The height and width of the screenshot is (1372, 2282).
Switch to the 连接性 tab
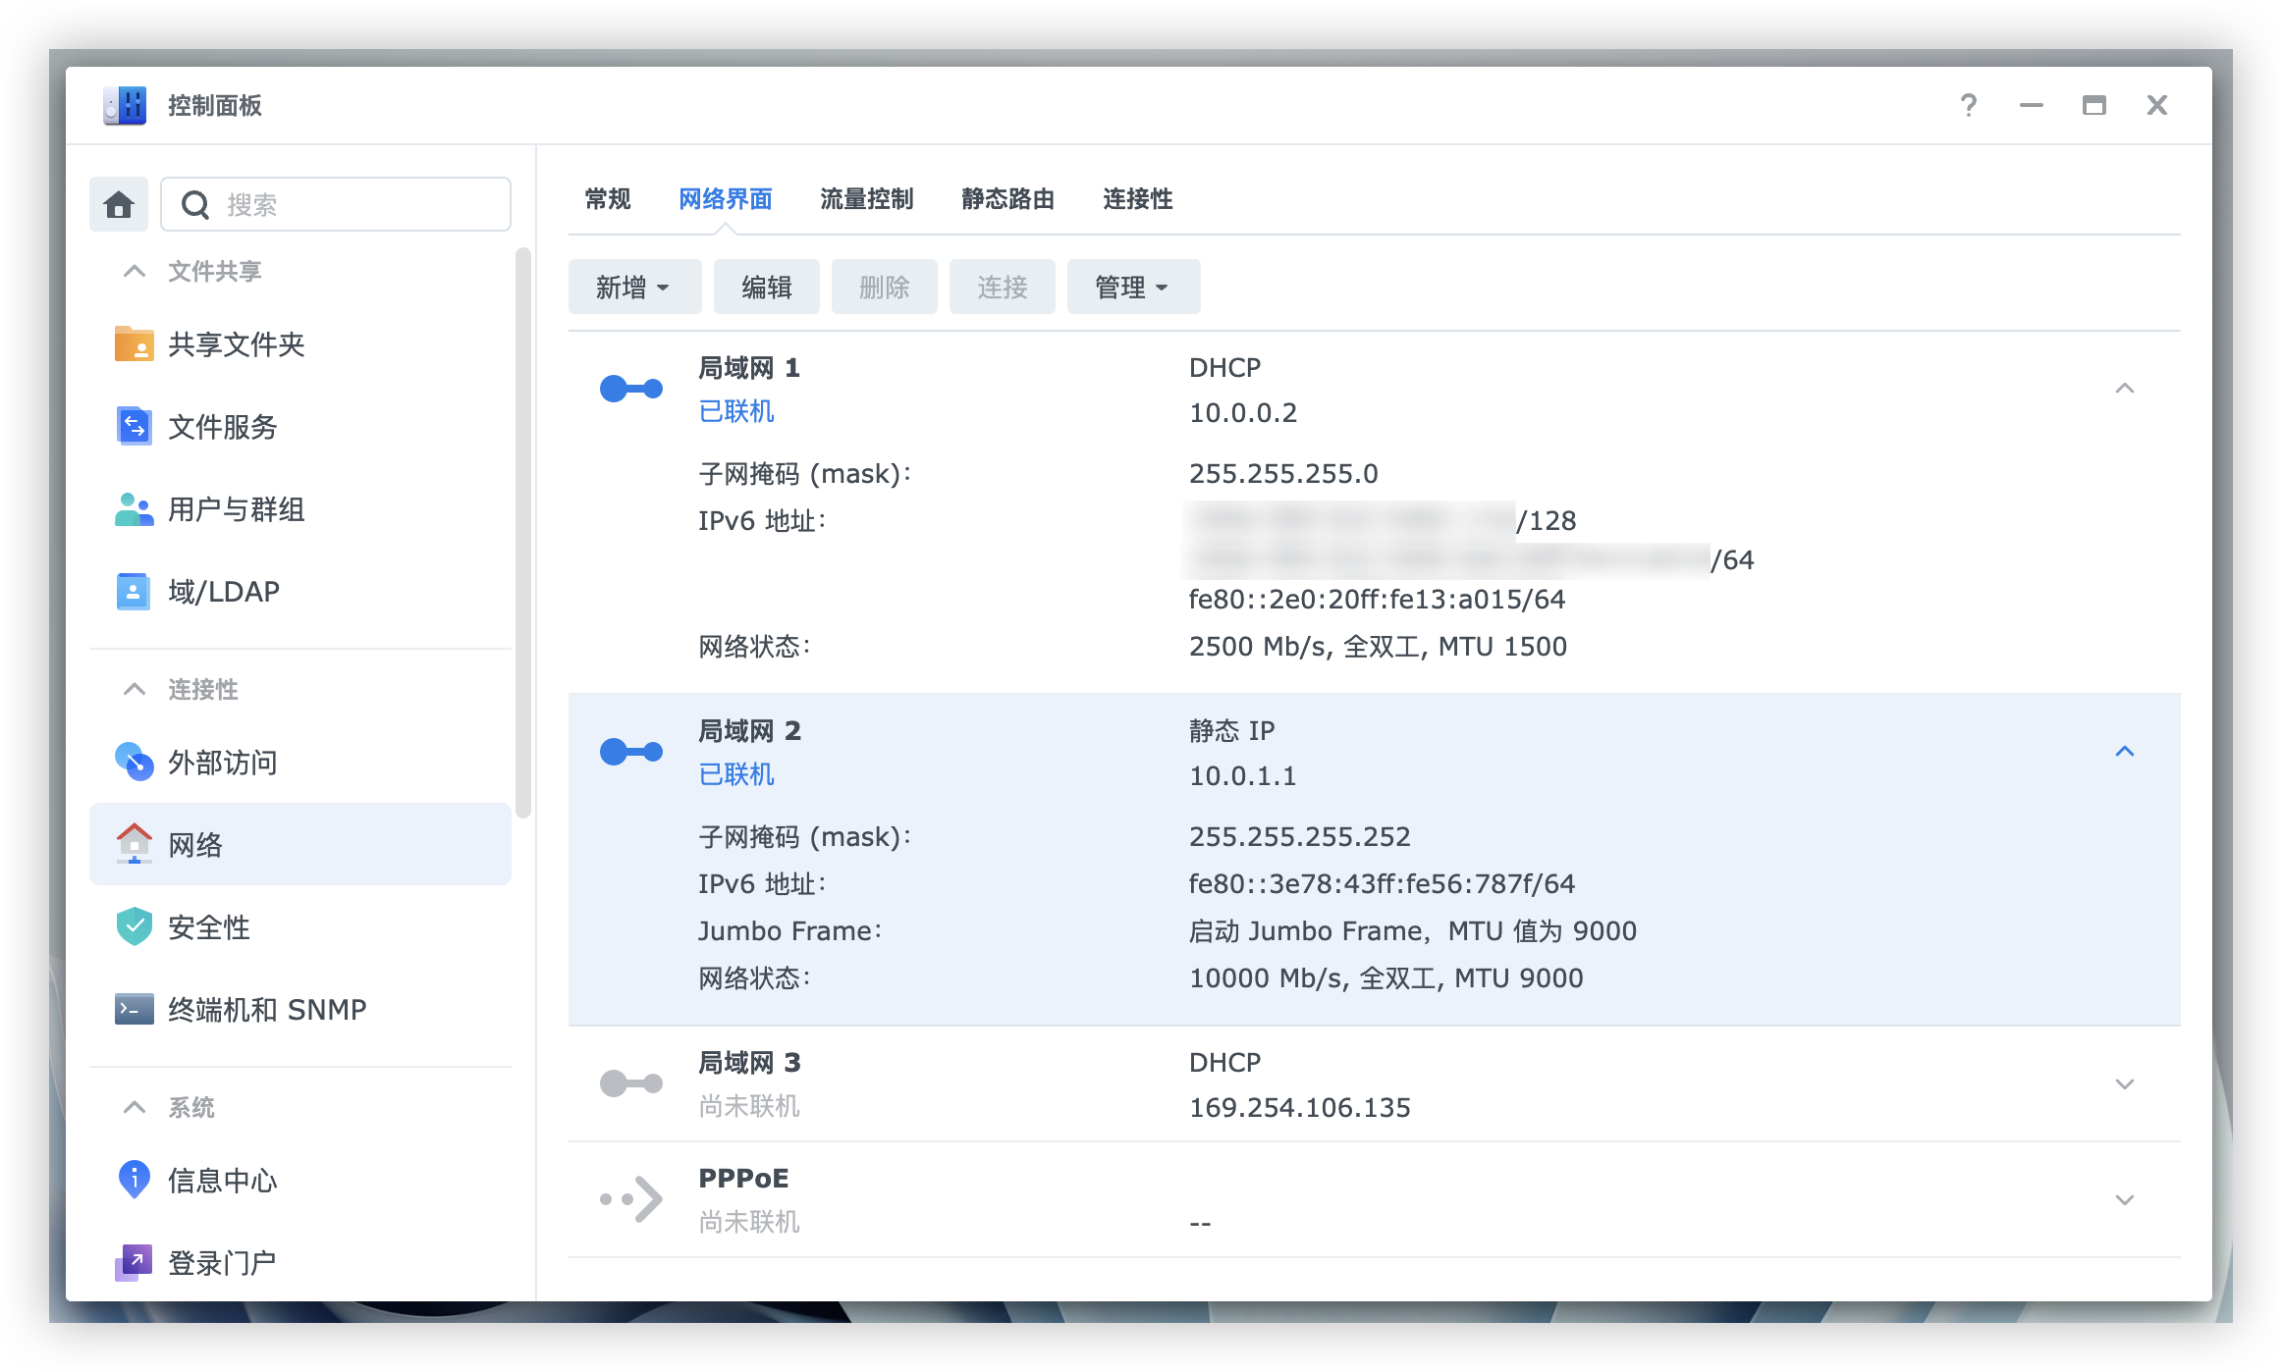tap(1138, 199)
